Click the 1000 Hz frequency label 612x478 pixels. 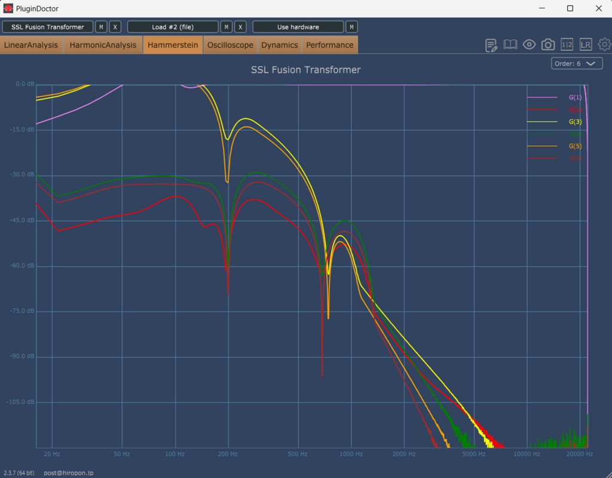click(351, 453)
